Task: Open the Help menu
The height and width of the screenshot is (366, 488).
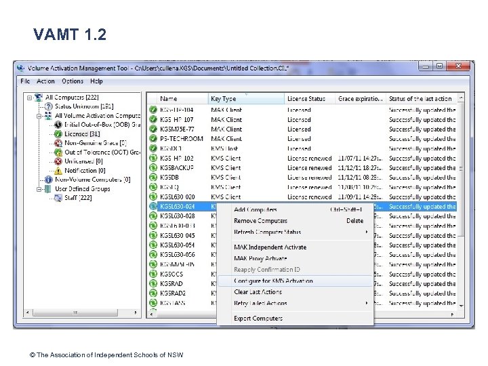Action: [96, 81]
